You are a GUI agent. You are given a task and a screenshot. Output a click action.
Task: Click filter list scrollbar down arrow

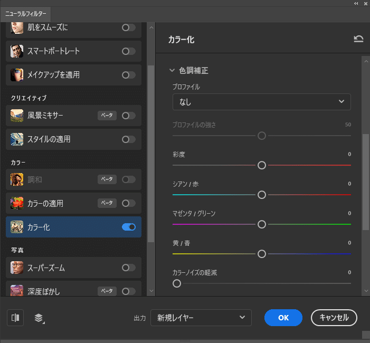click(151, 291)
